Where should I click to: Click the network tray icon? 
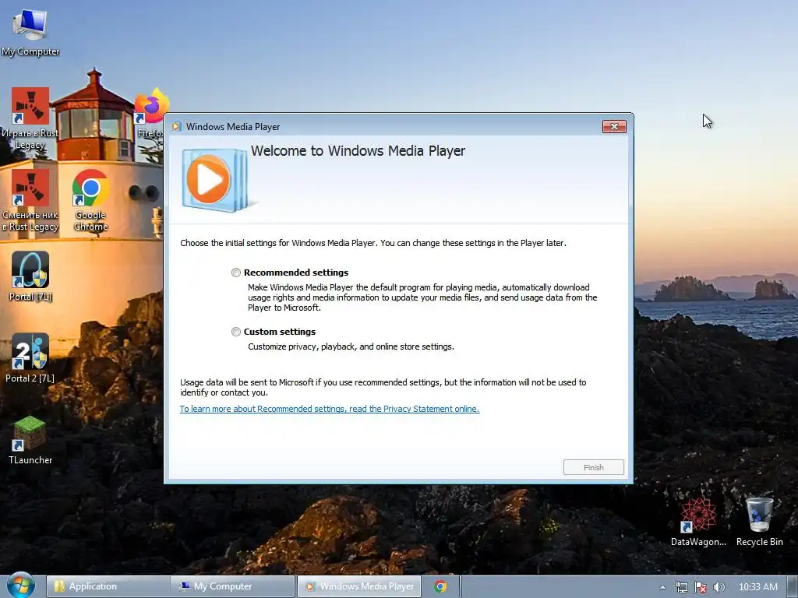(681, 587)
